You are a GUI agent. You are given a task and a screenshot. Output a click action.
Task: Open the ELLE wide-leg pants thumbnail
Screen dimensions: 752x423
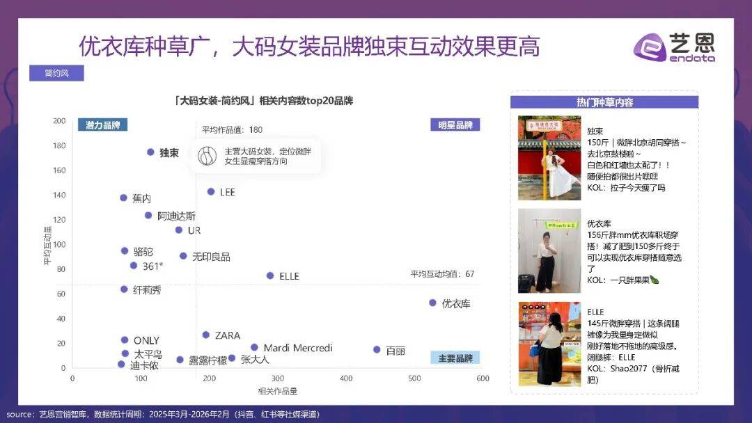click(549, 344)
